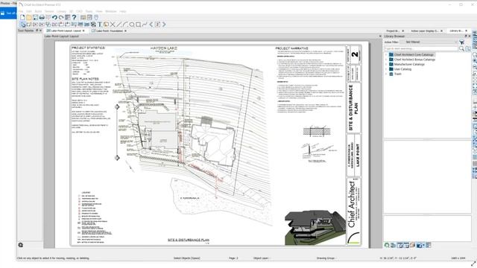Go to next page with right chevron
The image size is (477, 268).
tap(164, 25)
